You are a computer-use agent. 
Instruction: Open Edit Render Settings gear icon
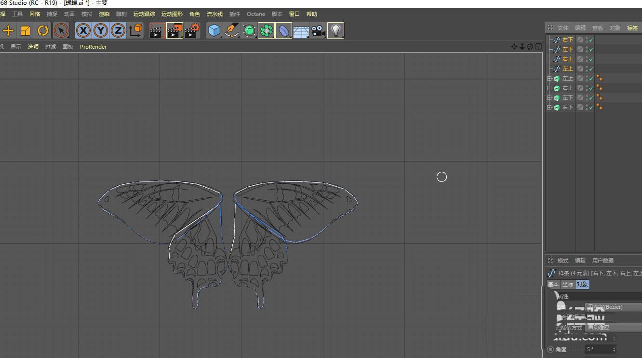click(192, 31)
